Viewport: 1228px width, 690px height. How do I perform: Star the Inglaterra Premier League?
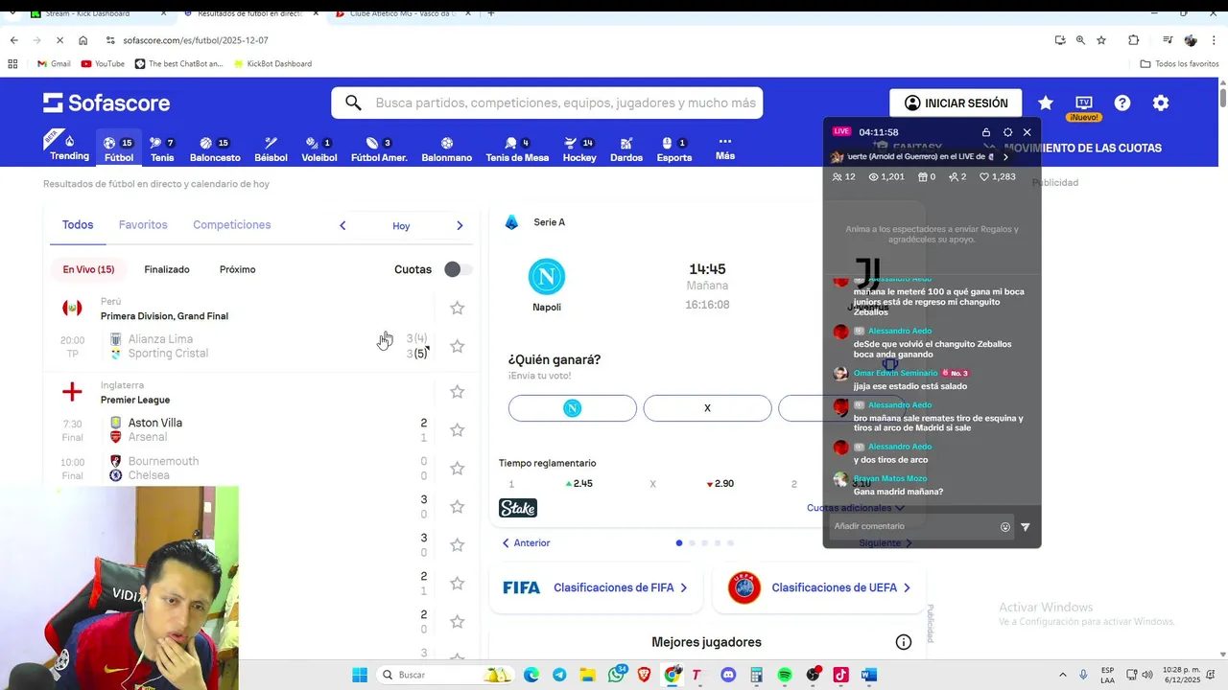pos(458,392)
